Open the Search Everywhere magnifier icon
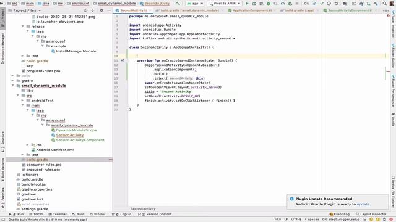The width and height of the screenshot is (396, 222). click(385, 4)
